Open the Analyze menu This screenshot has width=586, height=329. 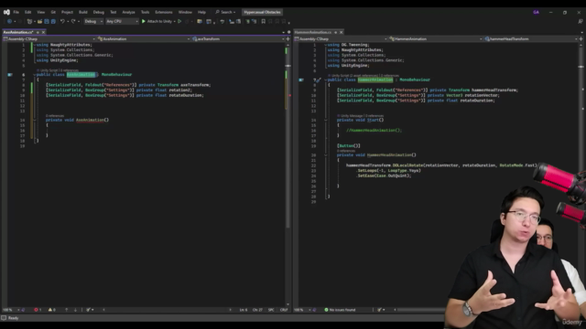click(128, 12)
